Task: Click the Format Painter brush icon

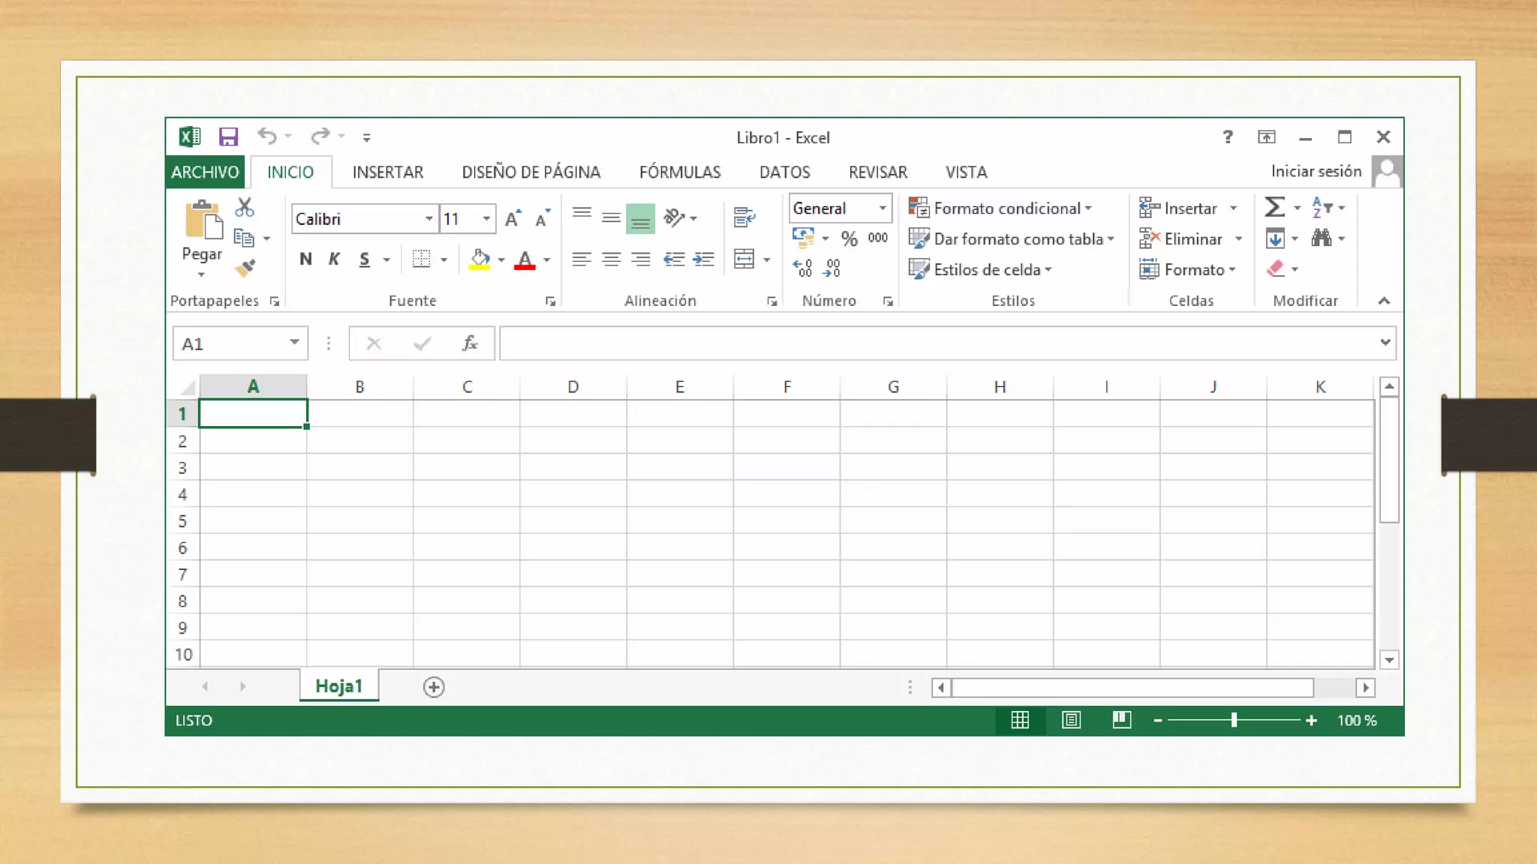Action: [x=245, y=268]
